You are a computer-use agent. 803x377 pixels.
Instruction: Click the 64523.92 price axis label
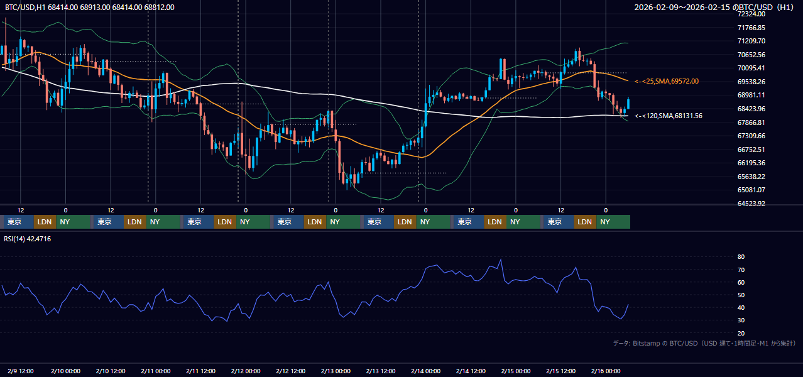(751, 204)
